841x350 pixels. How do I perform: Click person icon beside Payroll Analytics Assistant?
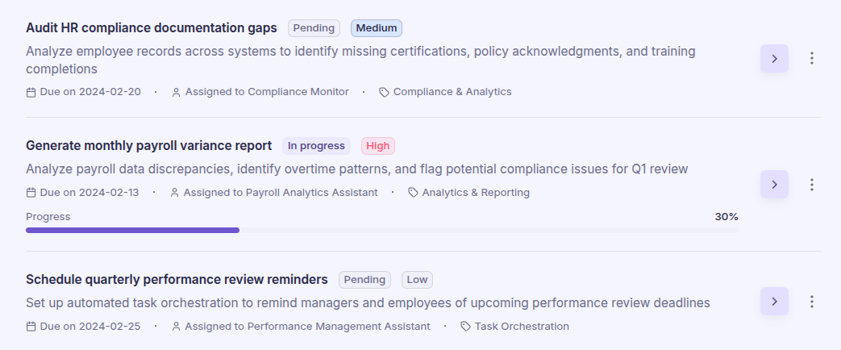[x=175, y=193]
